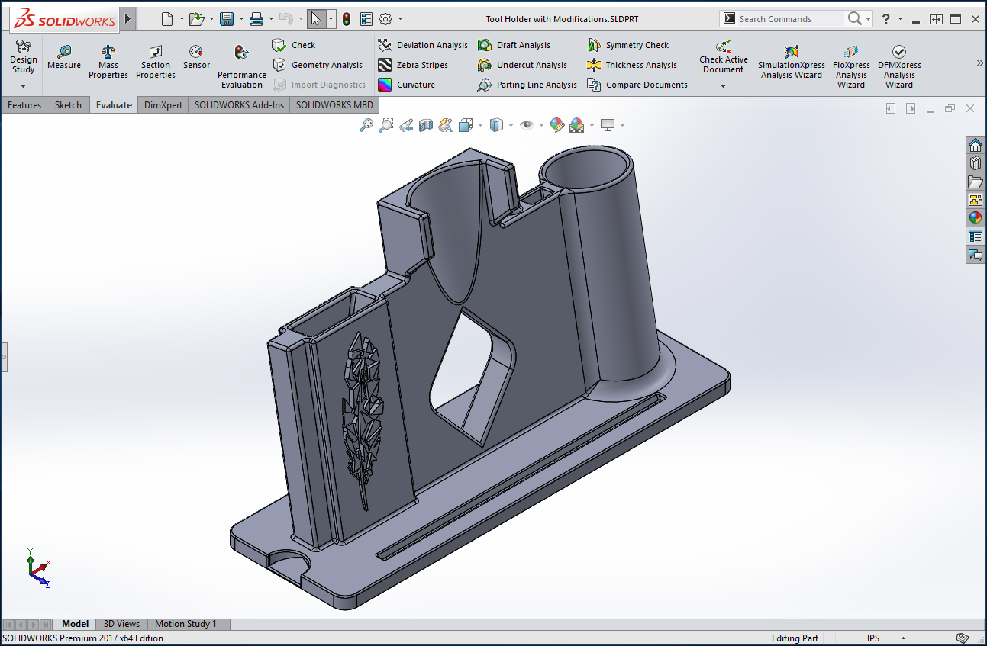Screen dimensions: 987x646
Task: Click the Zoom to Fit icon
Action: point(366,125)
